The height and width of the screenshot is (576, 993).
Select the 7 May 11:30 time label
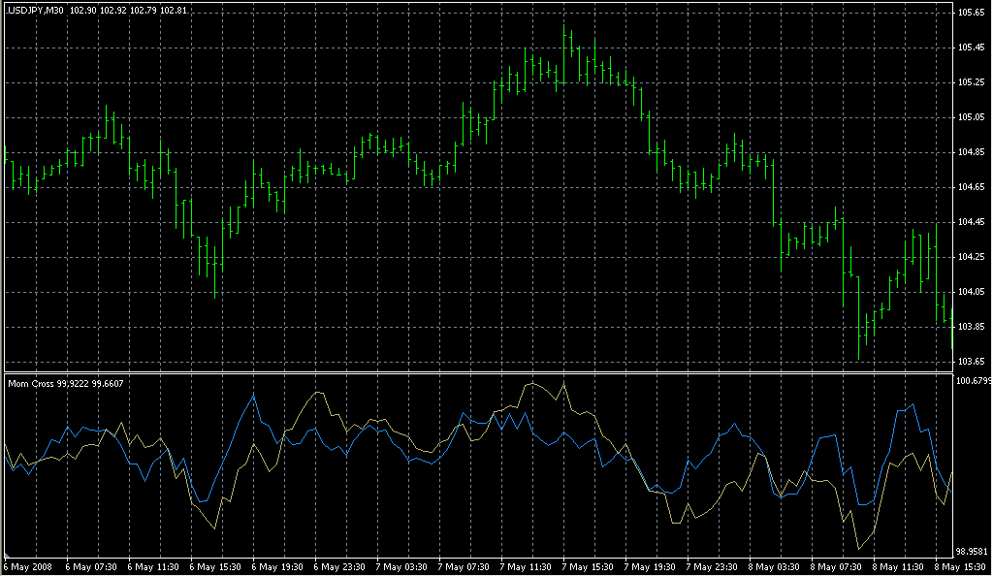click(527, 566)
